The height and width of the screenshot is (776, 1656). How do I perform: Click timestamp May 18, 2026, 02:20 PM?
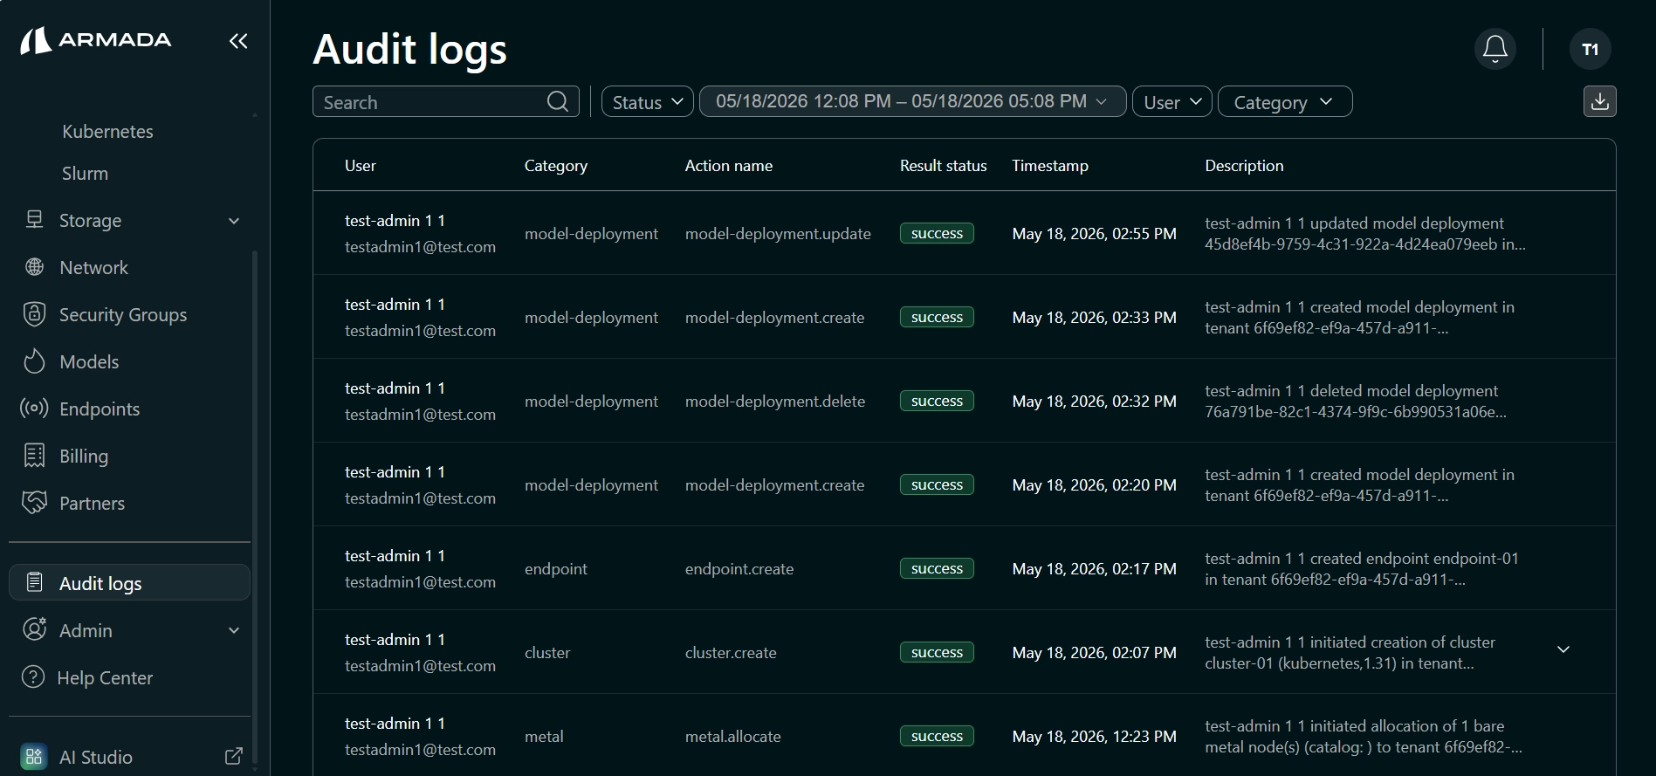[x=1094, y=485]
